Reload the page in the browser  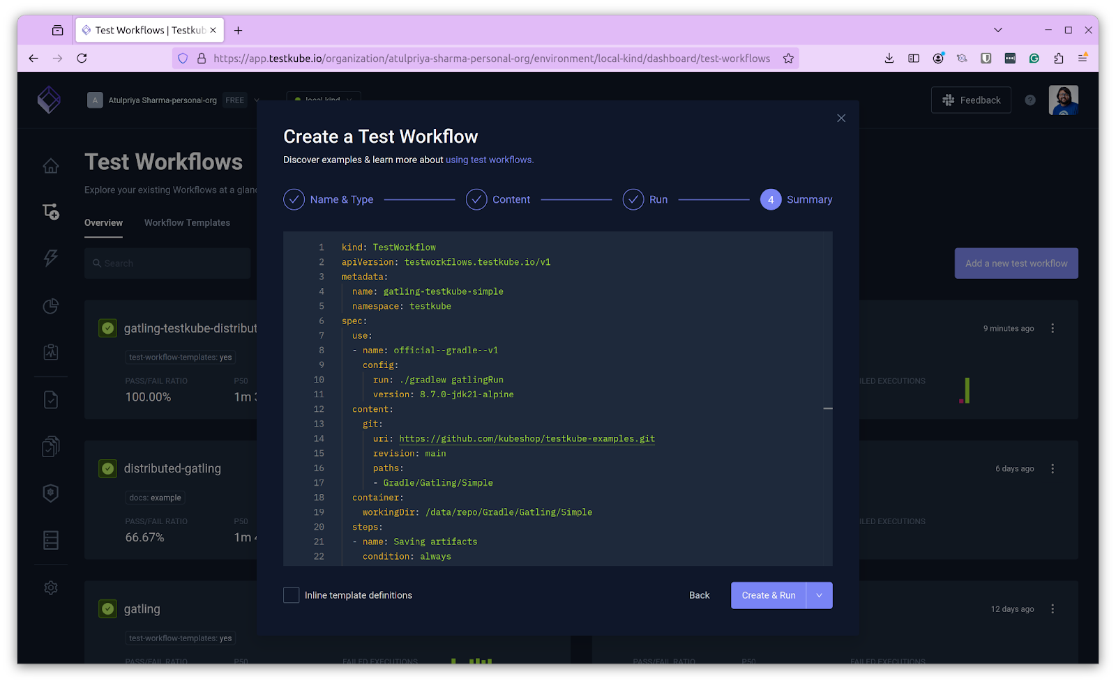click(x=82, y=59)
